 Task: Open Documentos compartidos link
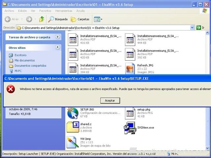(x=30, y=66)
